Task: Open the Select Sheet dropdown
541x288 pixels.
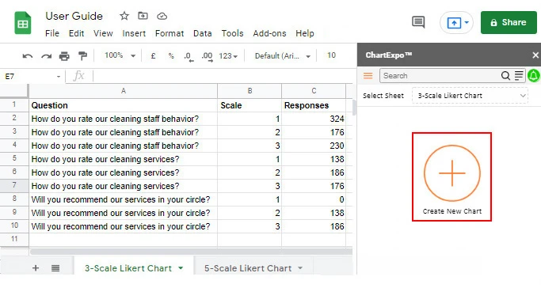Action: tap(470, 96)
